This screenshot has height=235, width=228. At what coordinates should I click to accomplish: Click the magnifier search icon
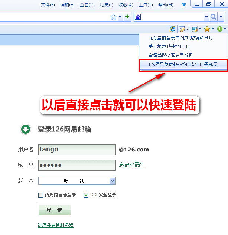[213, 17]
